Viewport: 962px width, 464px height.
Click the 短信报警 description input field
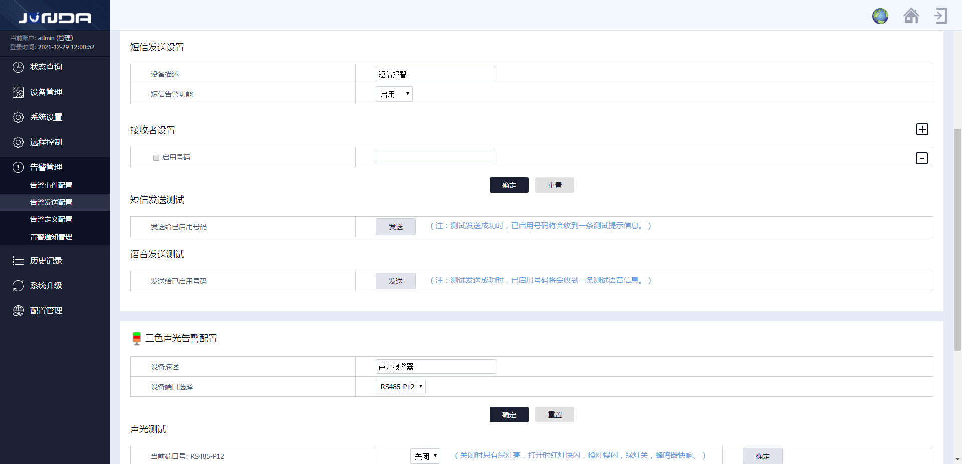(x=435, y=74)
